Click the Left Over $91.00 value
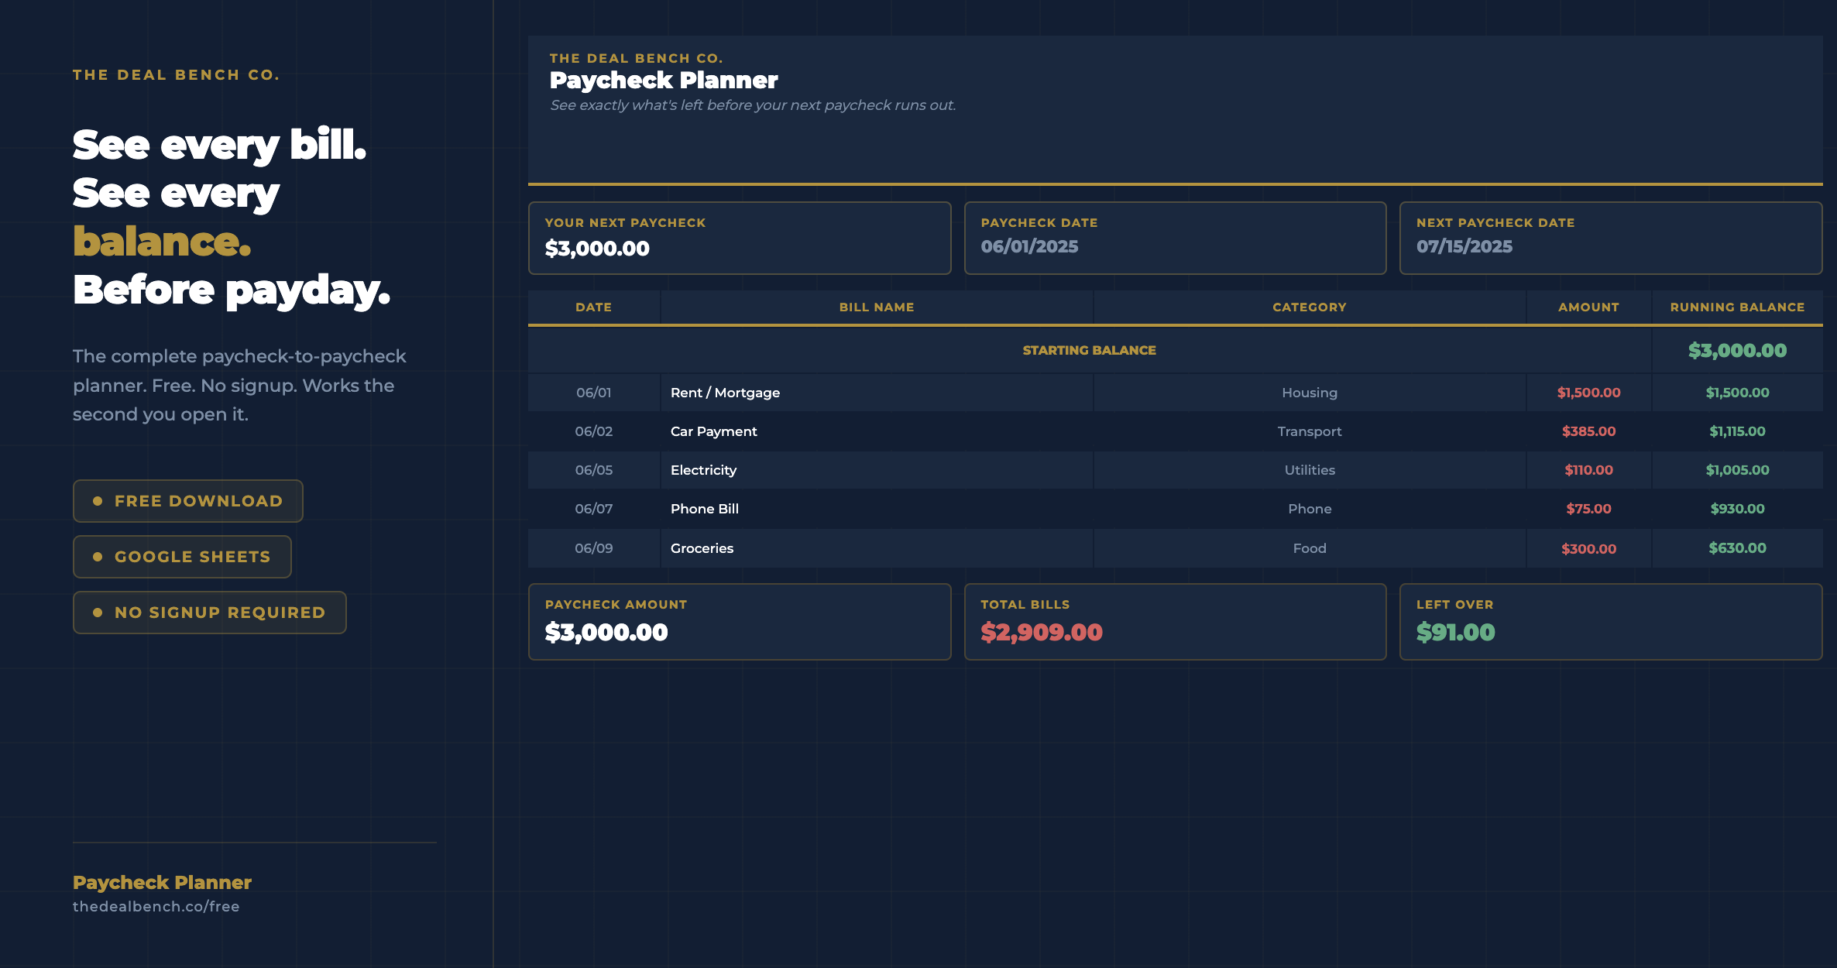Image resolution: width=1837 pixels, height=968 pixels. click(x=1455, y=633)
